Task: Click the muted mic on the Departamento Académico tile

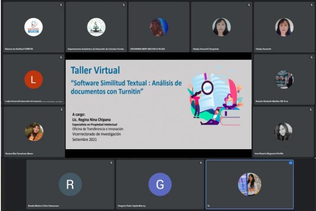Action: [123, 5]
